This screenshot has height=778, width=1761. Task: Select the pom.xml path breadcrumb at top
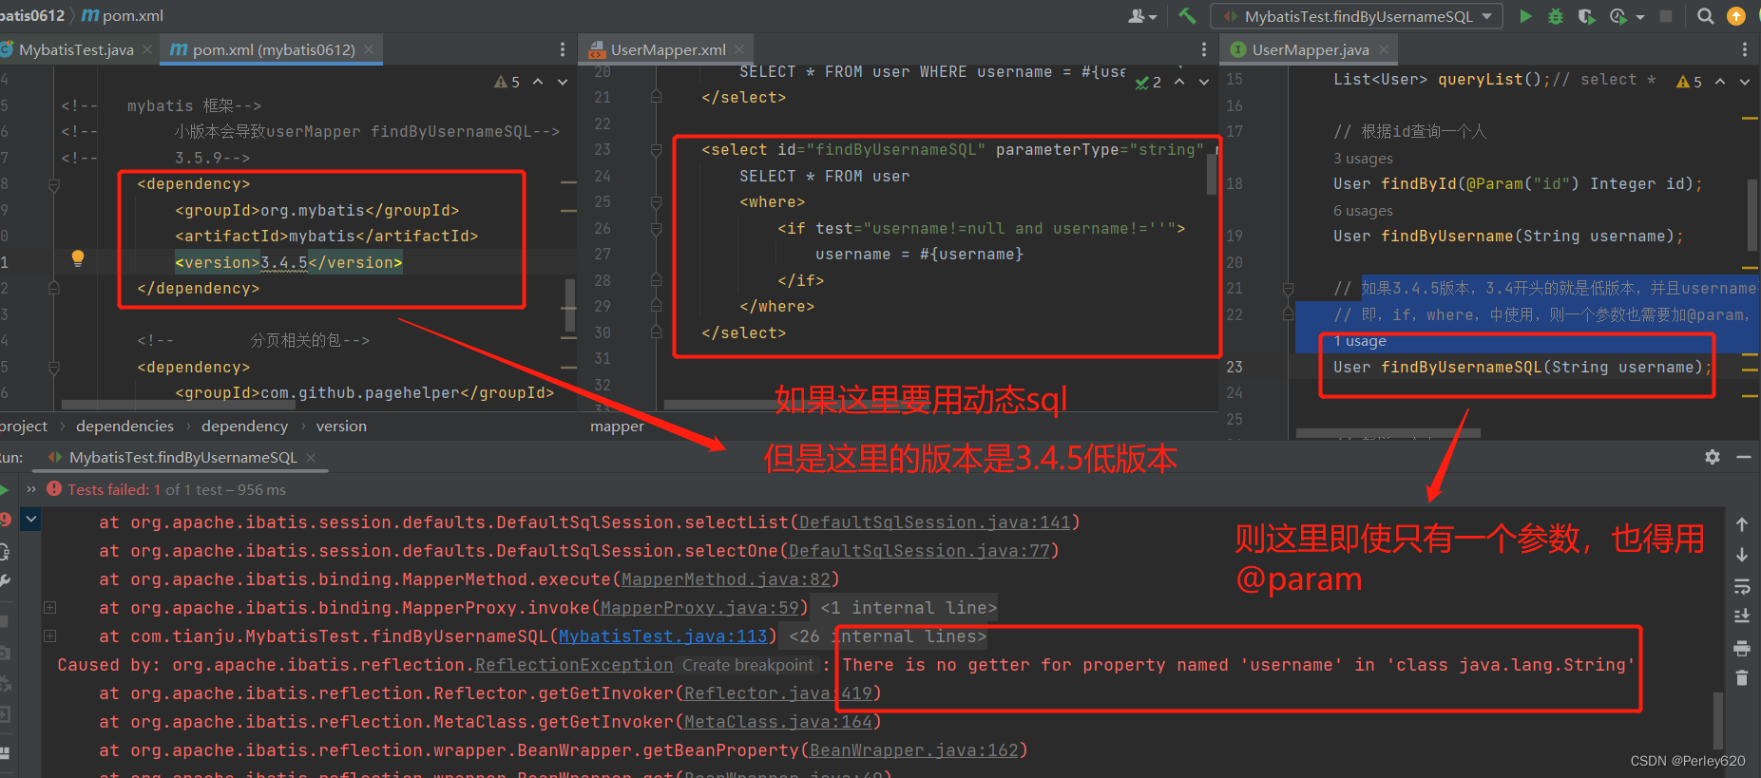[x=123, y=16]
